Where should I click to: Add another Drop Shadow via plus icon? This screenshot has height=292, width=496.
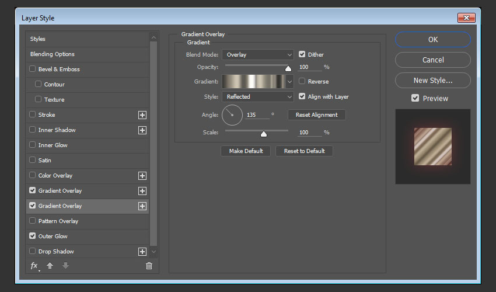(142, 252)
